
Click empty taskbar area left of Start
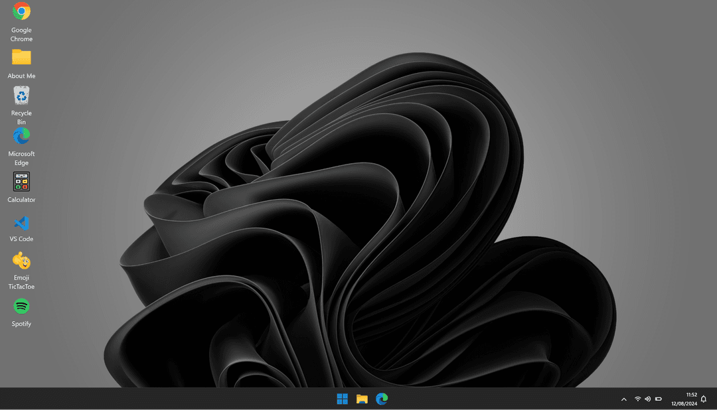click(x=166, y=399)
